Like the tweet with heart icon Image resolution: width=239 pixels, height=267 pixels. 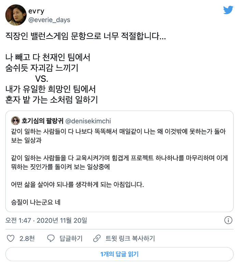11,238
